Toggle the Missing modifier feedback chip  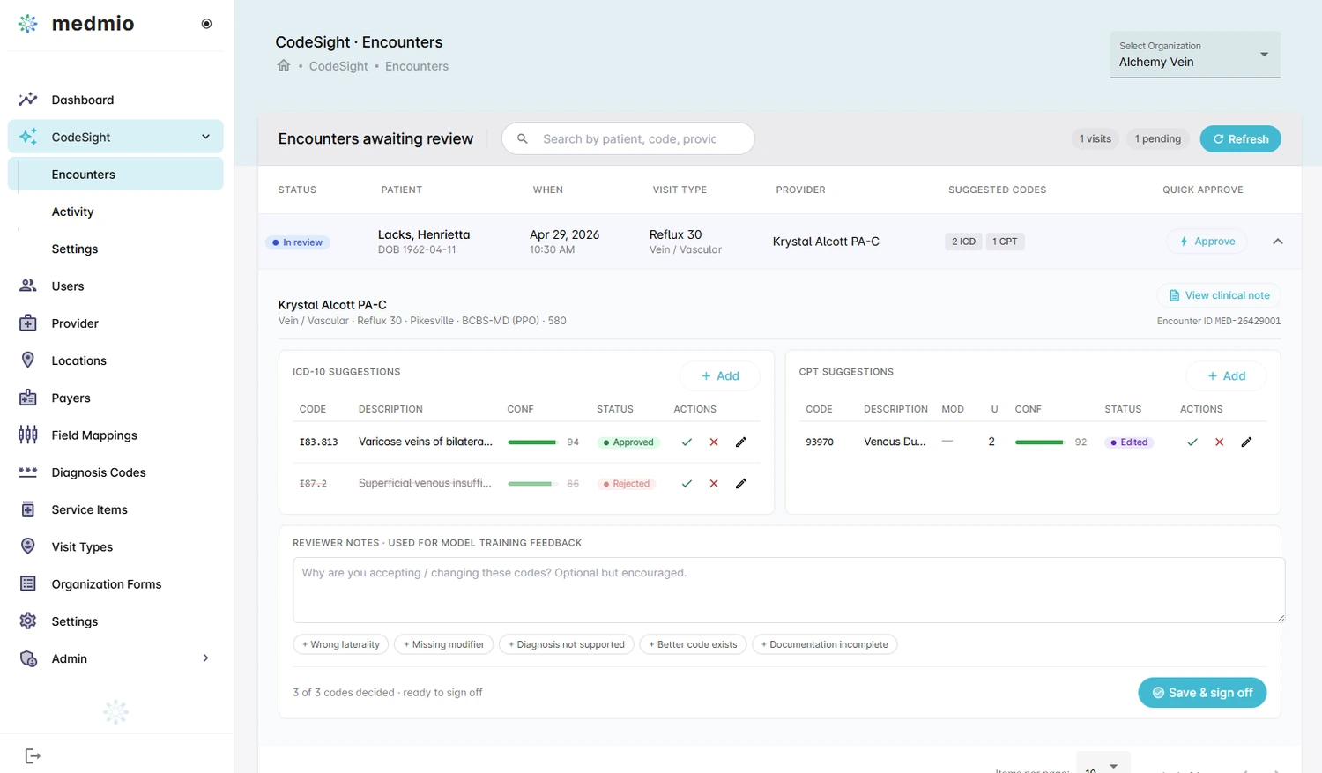(x=444, y=644)
